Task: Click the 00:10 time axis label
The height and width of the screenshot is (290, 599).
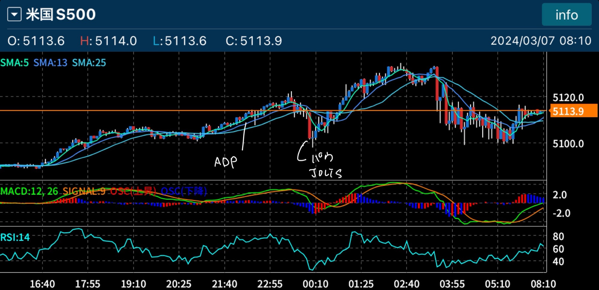Action: click(315, 283)
